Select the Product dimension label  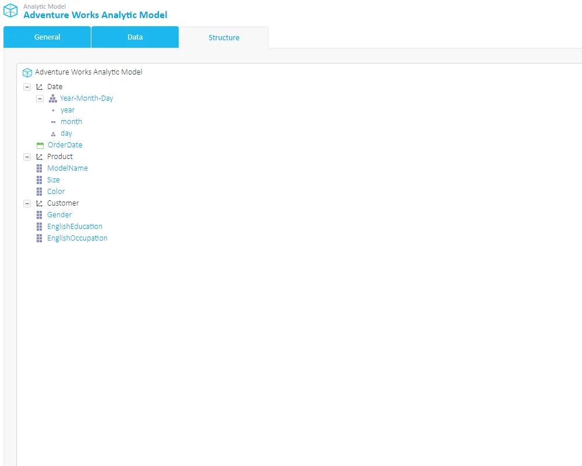pyautogui.click(x=60, y=157)
